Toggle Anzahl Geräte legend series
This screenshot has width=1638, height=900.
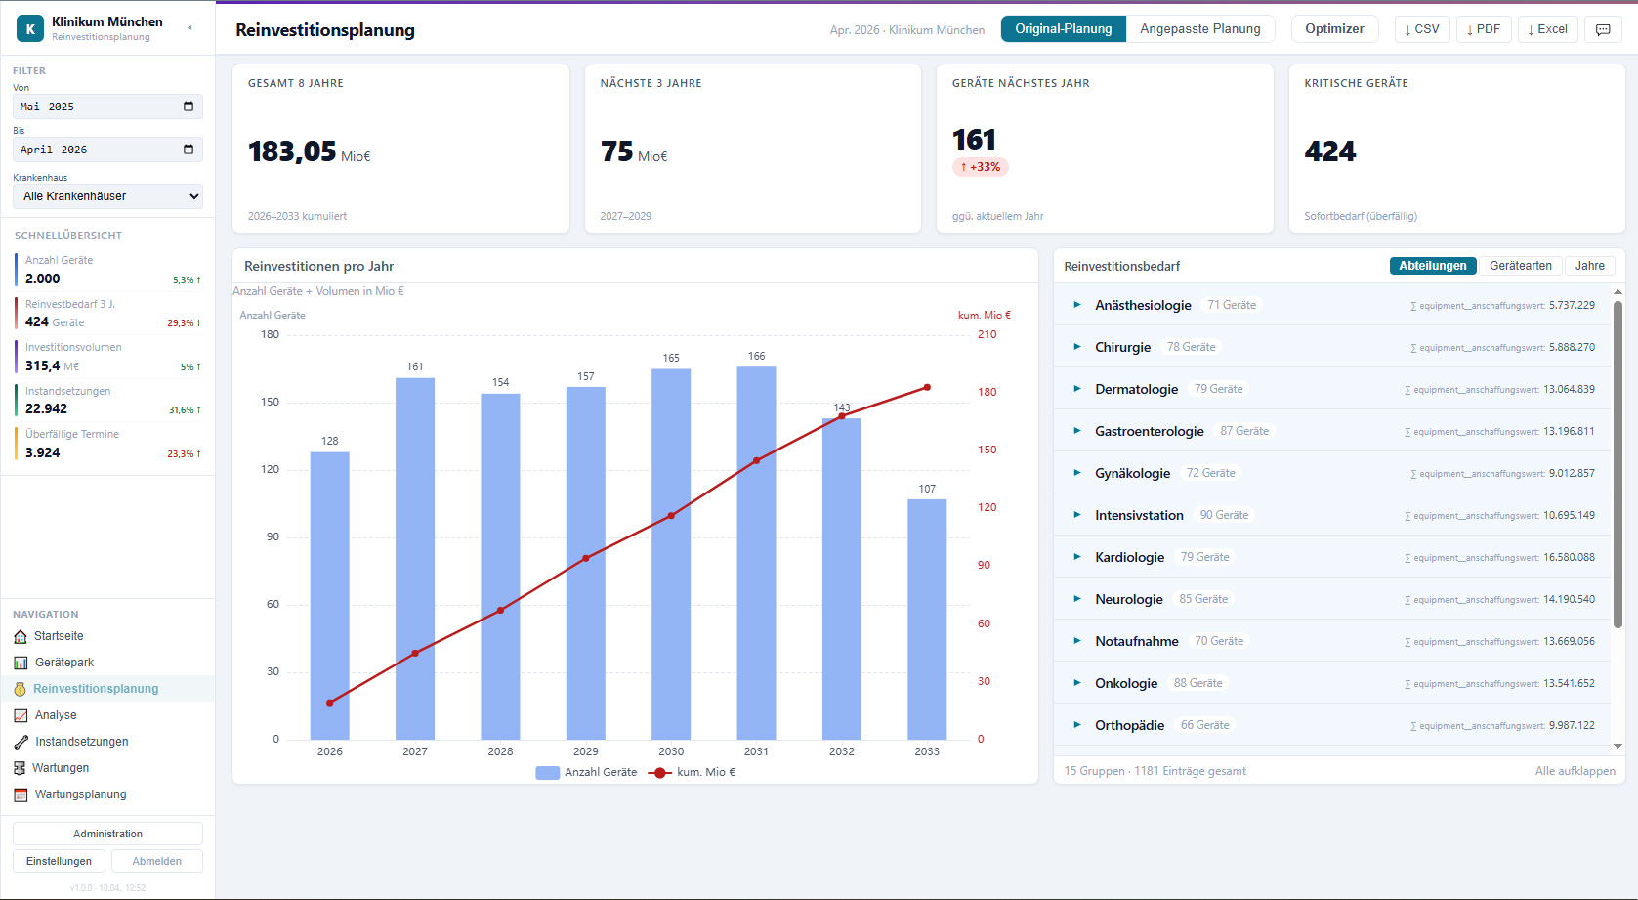[x=586, y=772]
